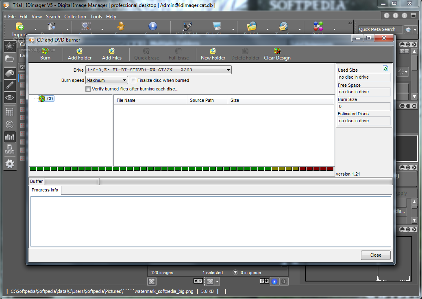Image resolution: width=422 pixels, height=299 pixels.
Task: Open the Search menu
Action: [x=53, y=17]
